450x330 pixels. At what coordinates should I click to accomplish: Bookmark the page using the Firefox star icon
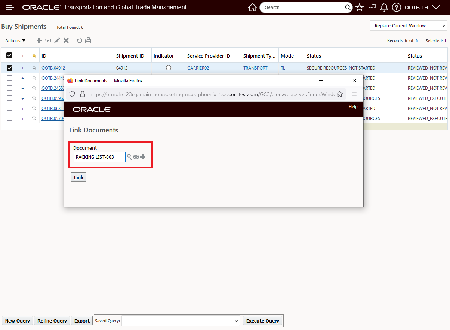click(340, 94)
